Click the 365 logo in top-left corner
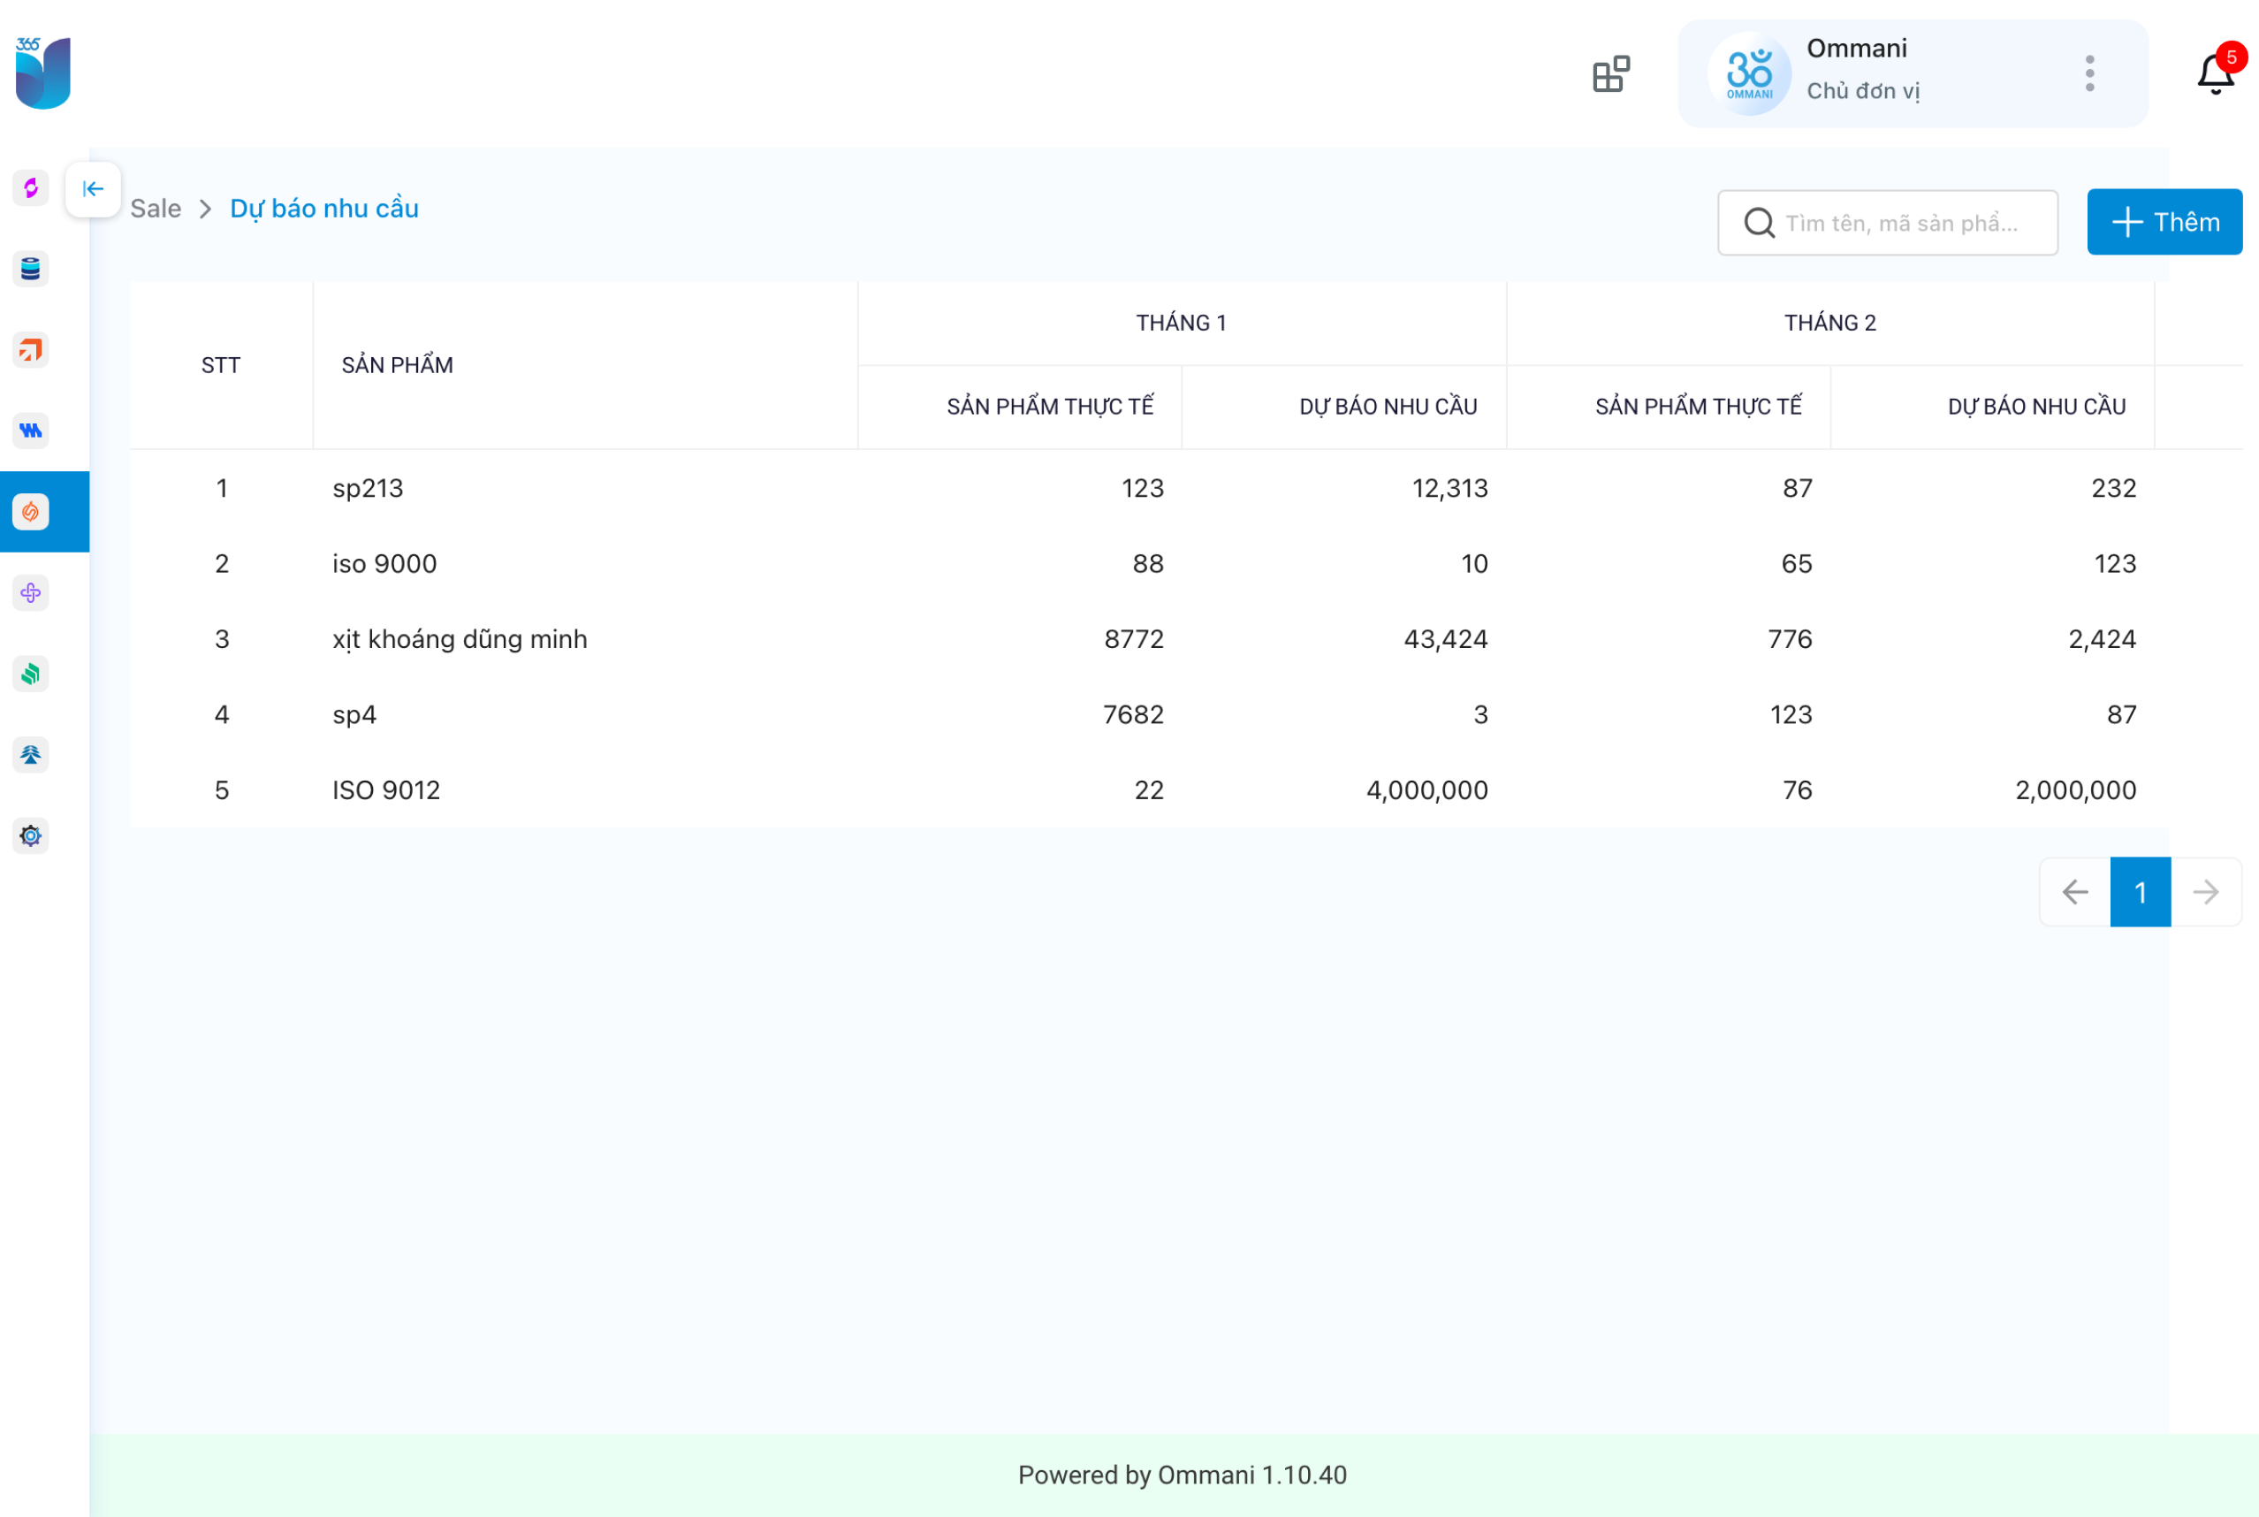 coord(42,72)
